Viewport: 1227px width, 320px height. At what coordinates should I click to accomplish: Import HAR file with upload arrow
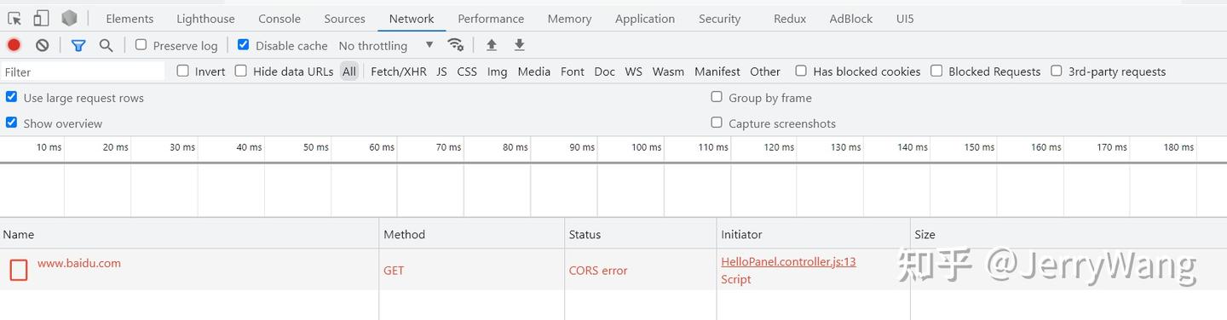(491, 45)
